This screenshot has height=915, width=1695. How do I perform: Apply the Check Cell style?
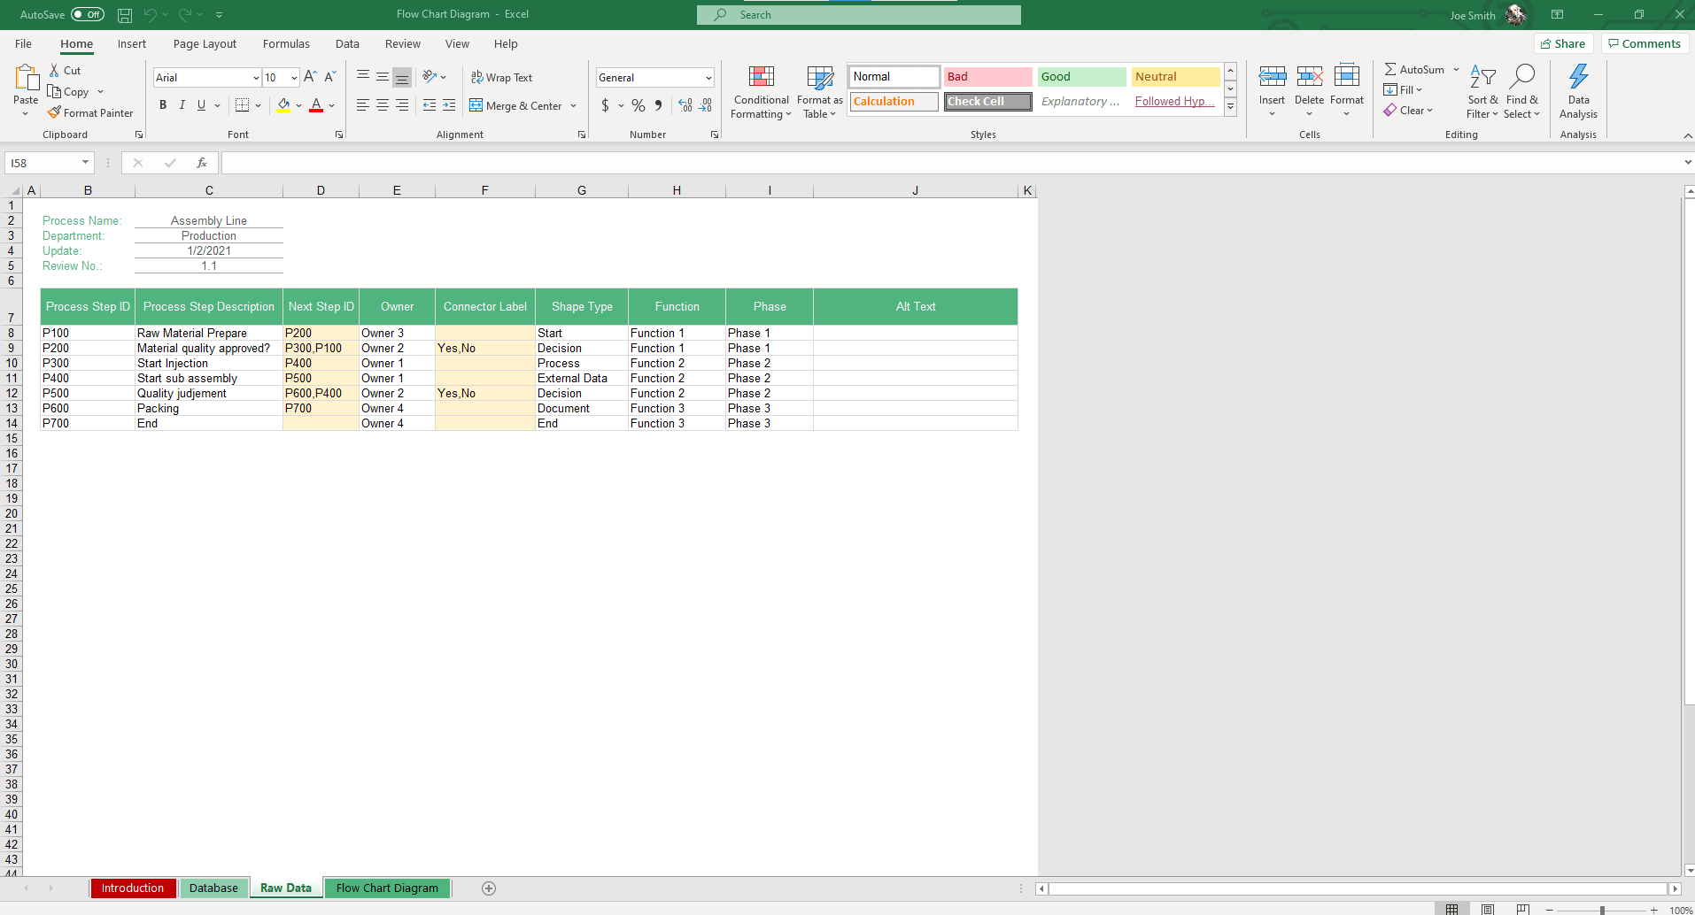[x=987, y=102]
